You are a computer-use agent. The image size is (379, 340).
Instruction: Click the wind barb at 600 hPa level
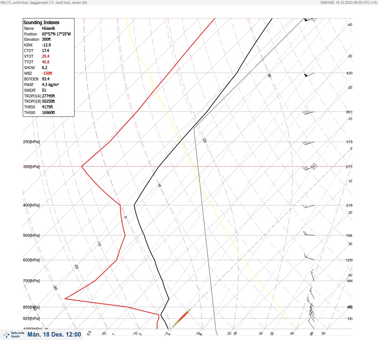[309, 257]
